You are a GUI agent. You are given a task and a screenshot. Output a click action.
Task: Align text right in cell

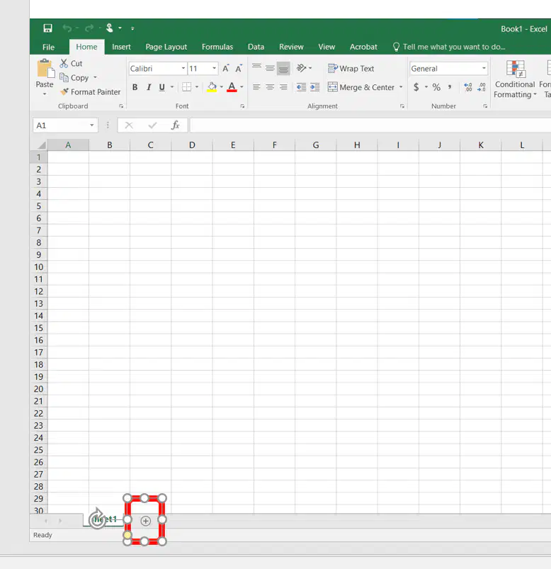tap(283, 87)
